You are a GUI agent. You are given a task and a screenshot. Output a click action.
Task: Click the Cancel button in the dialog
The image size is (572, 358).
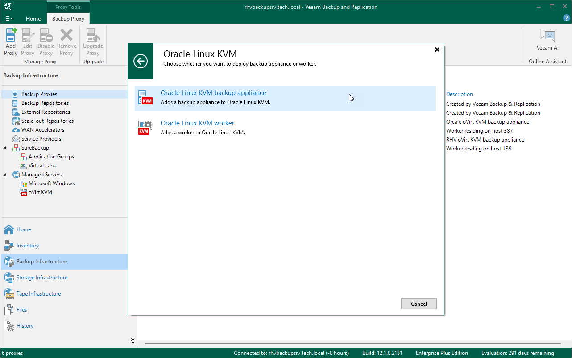(x=419, y=304)
